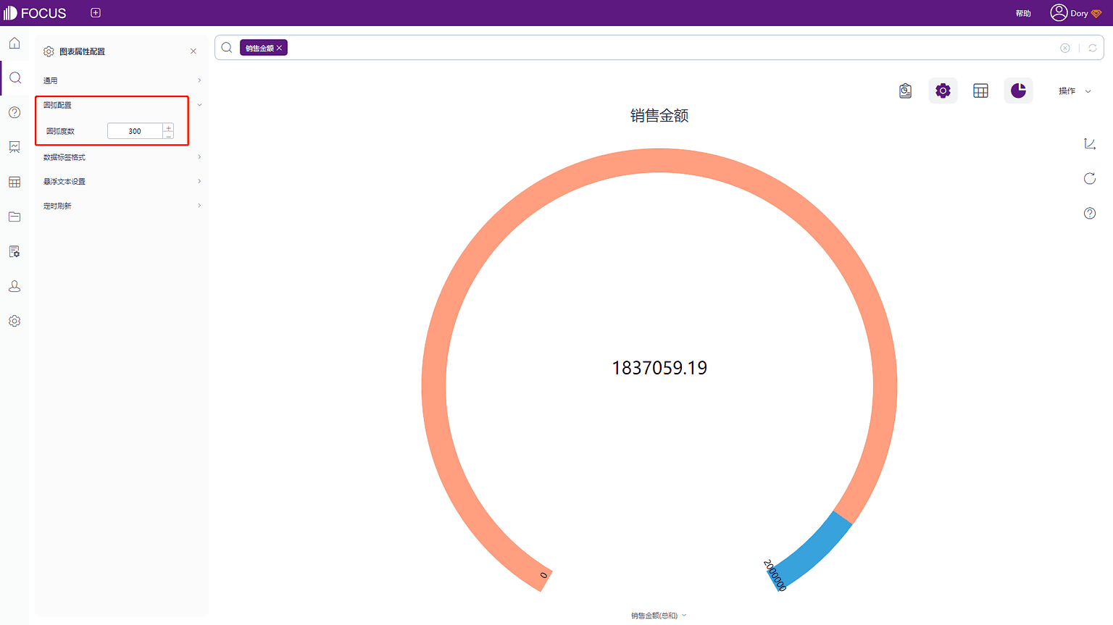The height and width of the screenshot is (625, 1113).
Task: Open the settings gear in left sidebar
Action: tap(14, 321)
